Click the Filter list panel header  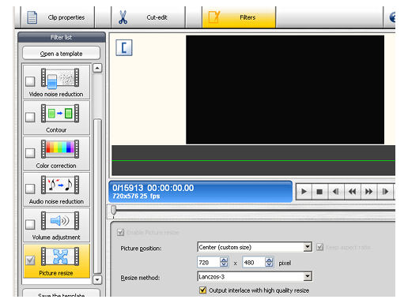(62, 37)
